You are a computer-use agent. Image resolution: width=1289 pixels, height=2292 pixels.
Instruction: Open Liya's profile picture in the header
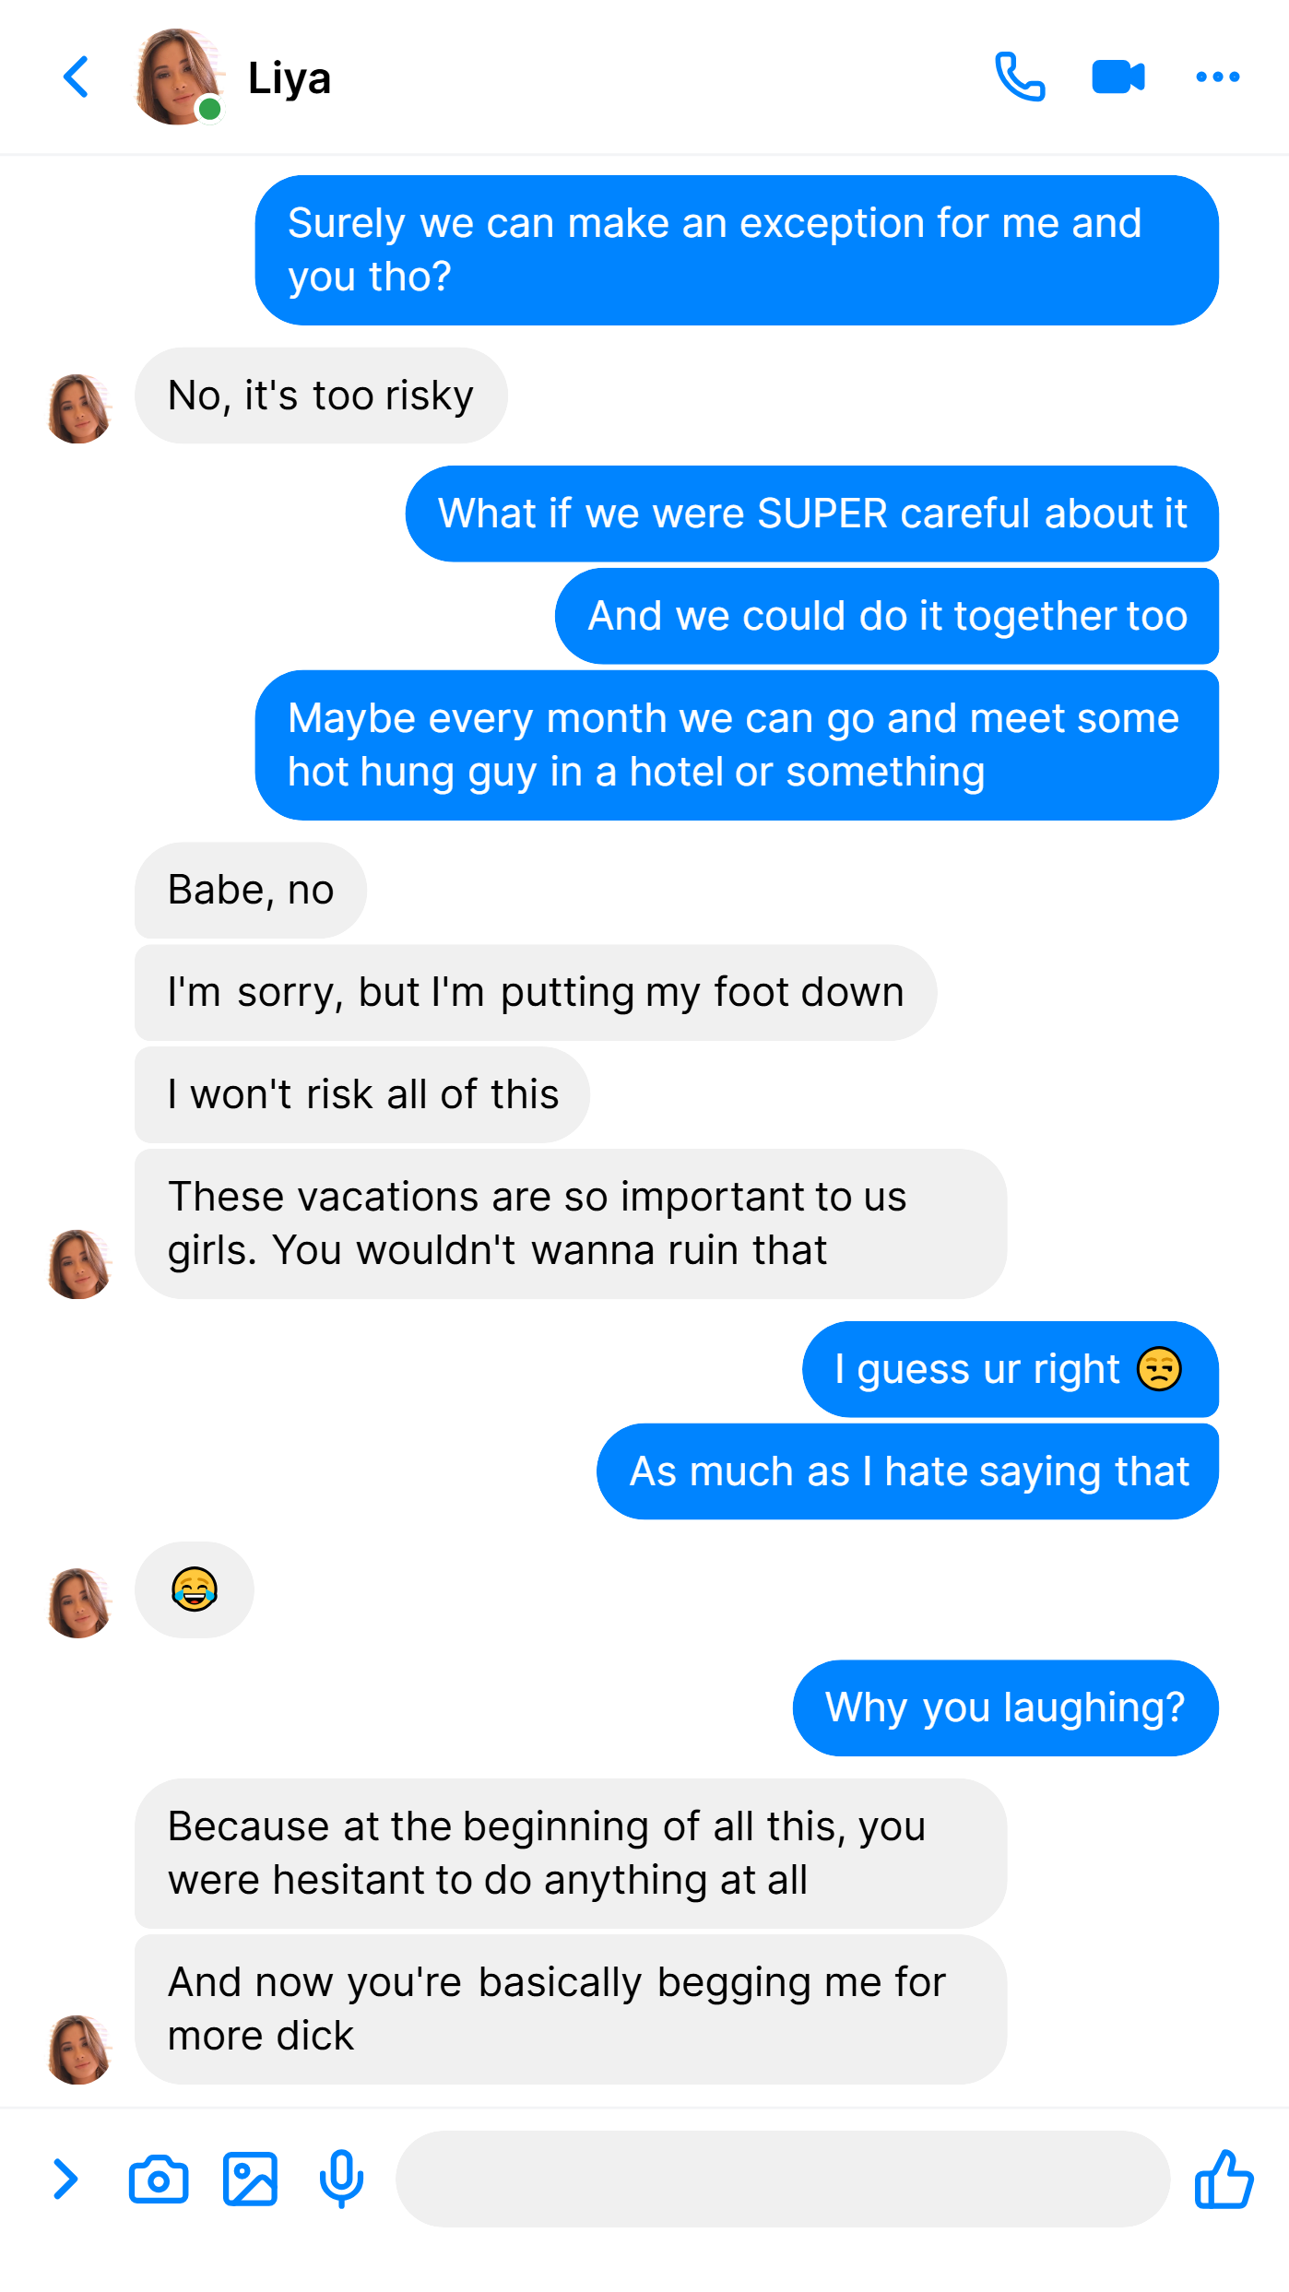coord(179,77)
